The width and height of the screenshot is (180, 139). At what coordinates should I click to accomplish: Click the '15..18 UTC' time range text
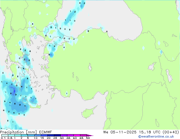[150, 132]
